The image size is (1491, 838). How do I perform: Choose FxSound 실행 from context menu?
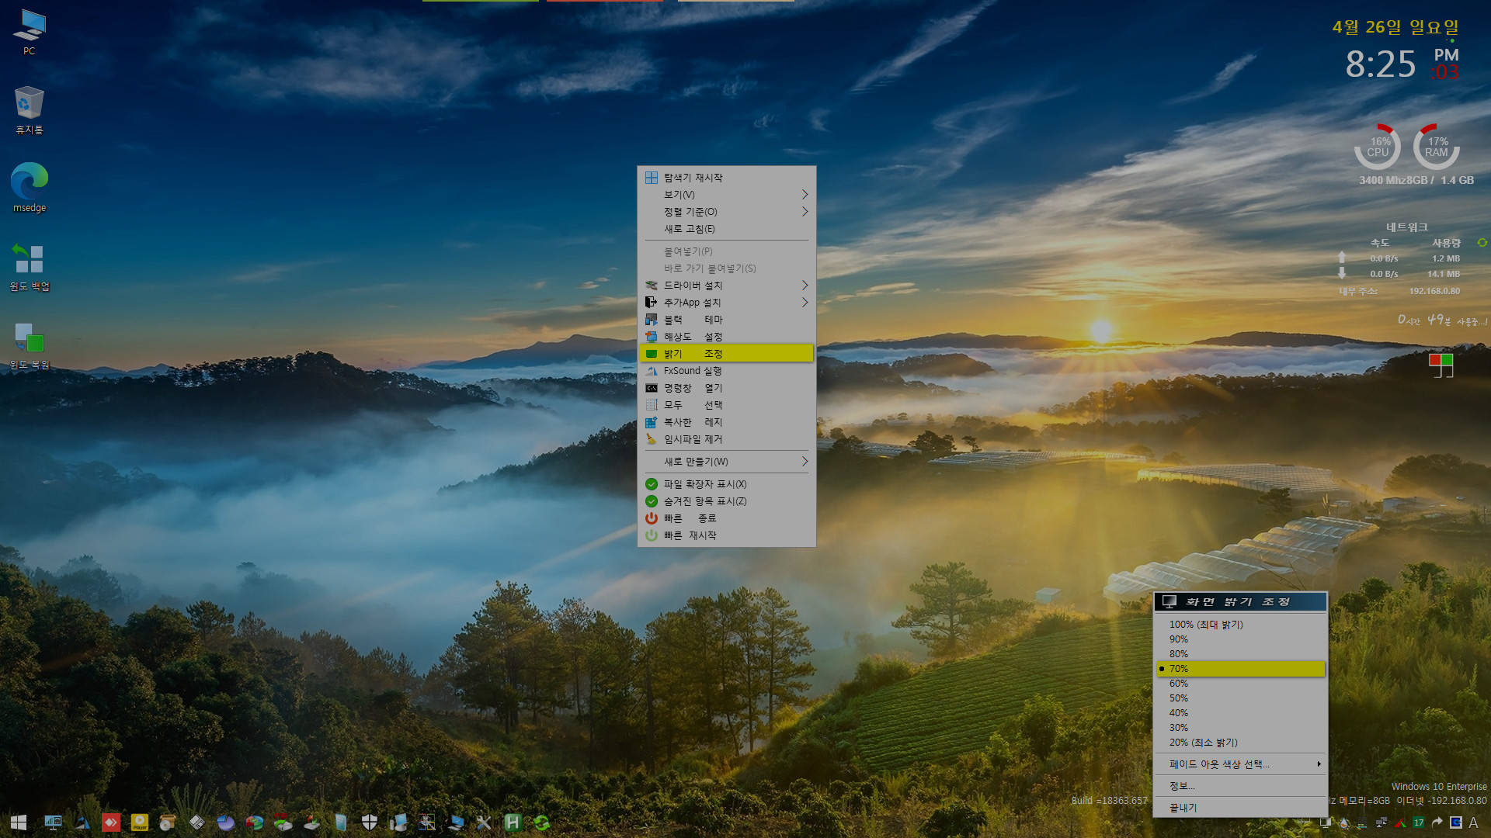pyautogui.click(x=726, y=371)
